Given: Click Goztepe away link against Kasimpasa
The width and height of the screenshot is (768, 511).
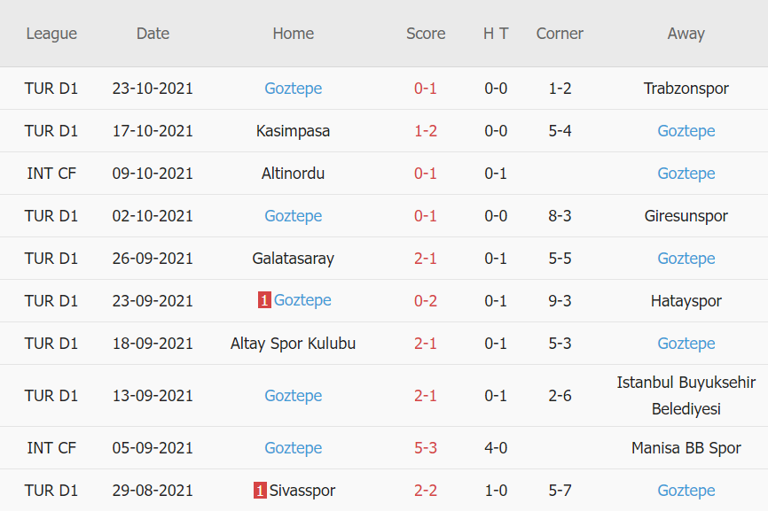Looking at the screenshot, I should pos(686,131).
